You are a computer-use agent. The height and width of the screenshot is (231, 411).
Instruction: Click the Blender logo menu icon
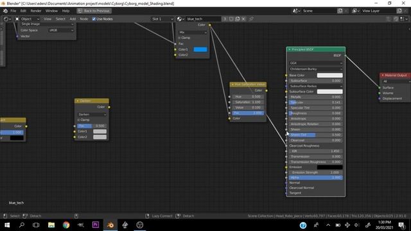(x=5, y=11)
